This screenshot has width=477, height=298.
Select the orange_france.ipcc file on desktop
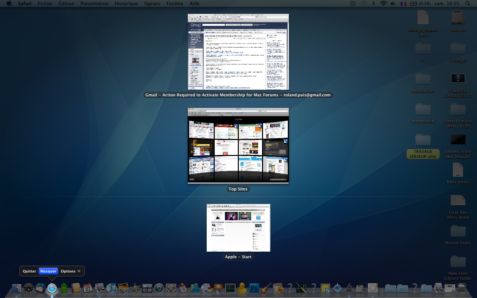pos(423,23)
